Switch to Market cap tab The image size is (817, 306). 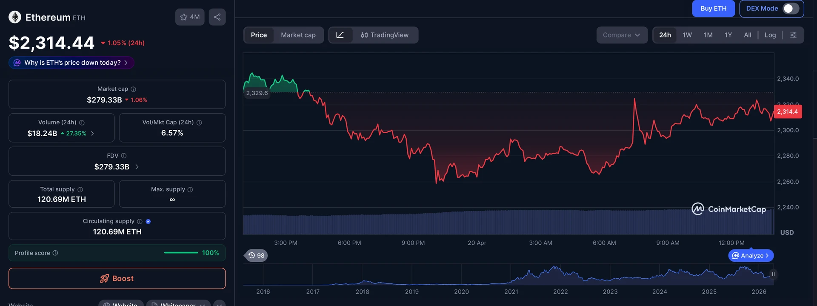tap(298, 35)
